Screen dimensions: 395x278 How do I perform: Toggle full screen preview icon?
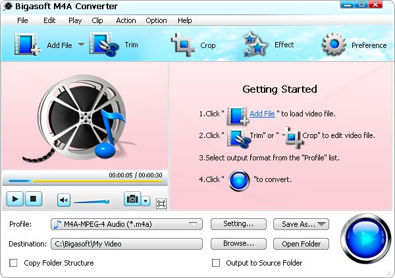[x=161, y=204]
